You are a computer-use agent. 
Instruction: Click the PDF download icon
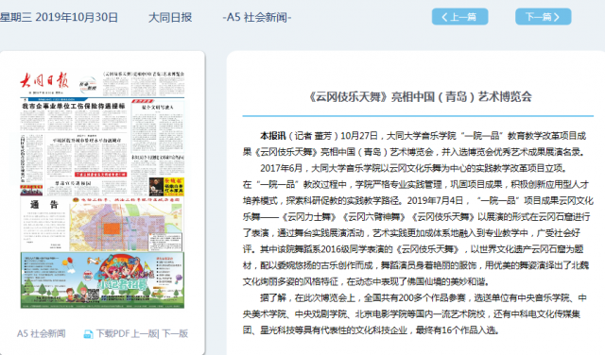[88, 334]
